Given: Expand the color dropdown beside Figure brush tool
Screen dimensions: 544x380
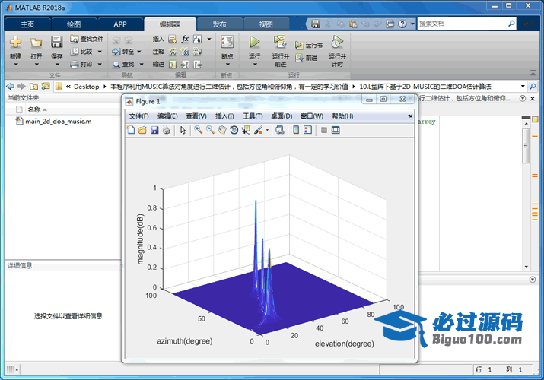Looking at the screenshot, I should pos(267,130).
